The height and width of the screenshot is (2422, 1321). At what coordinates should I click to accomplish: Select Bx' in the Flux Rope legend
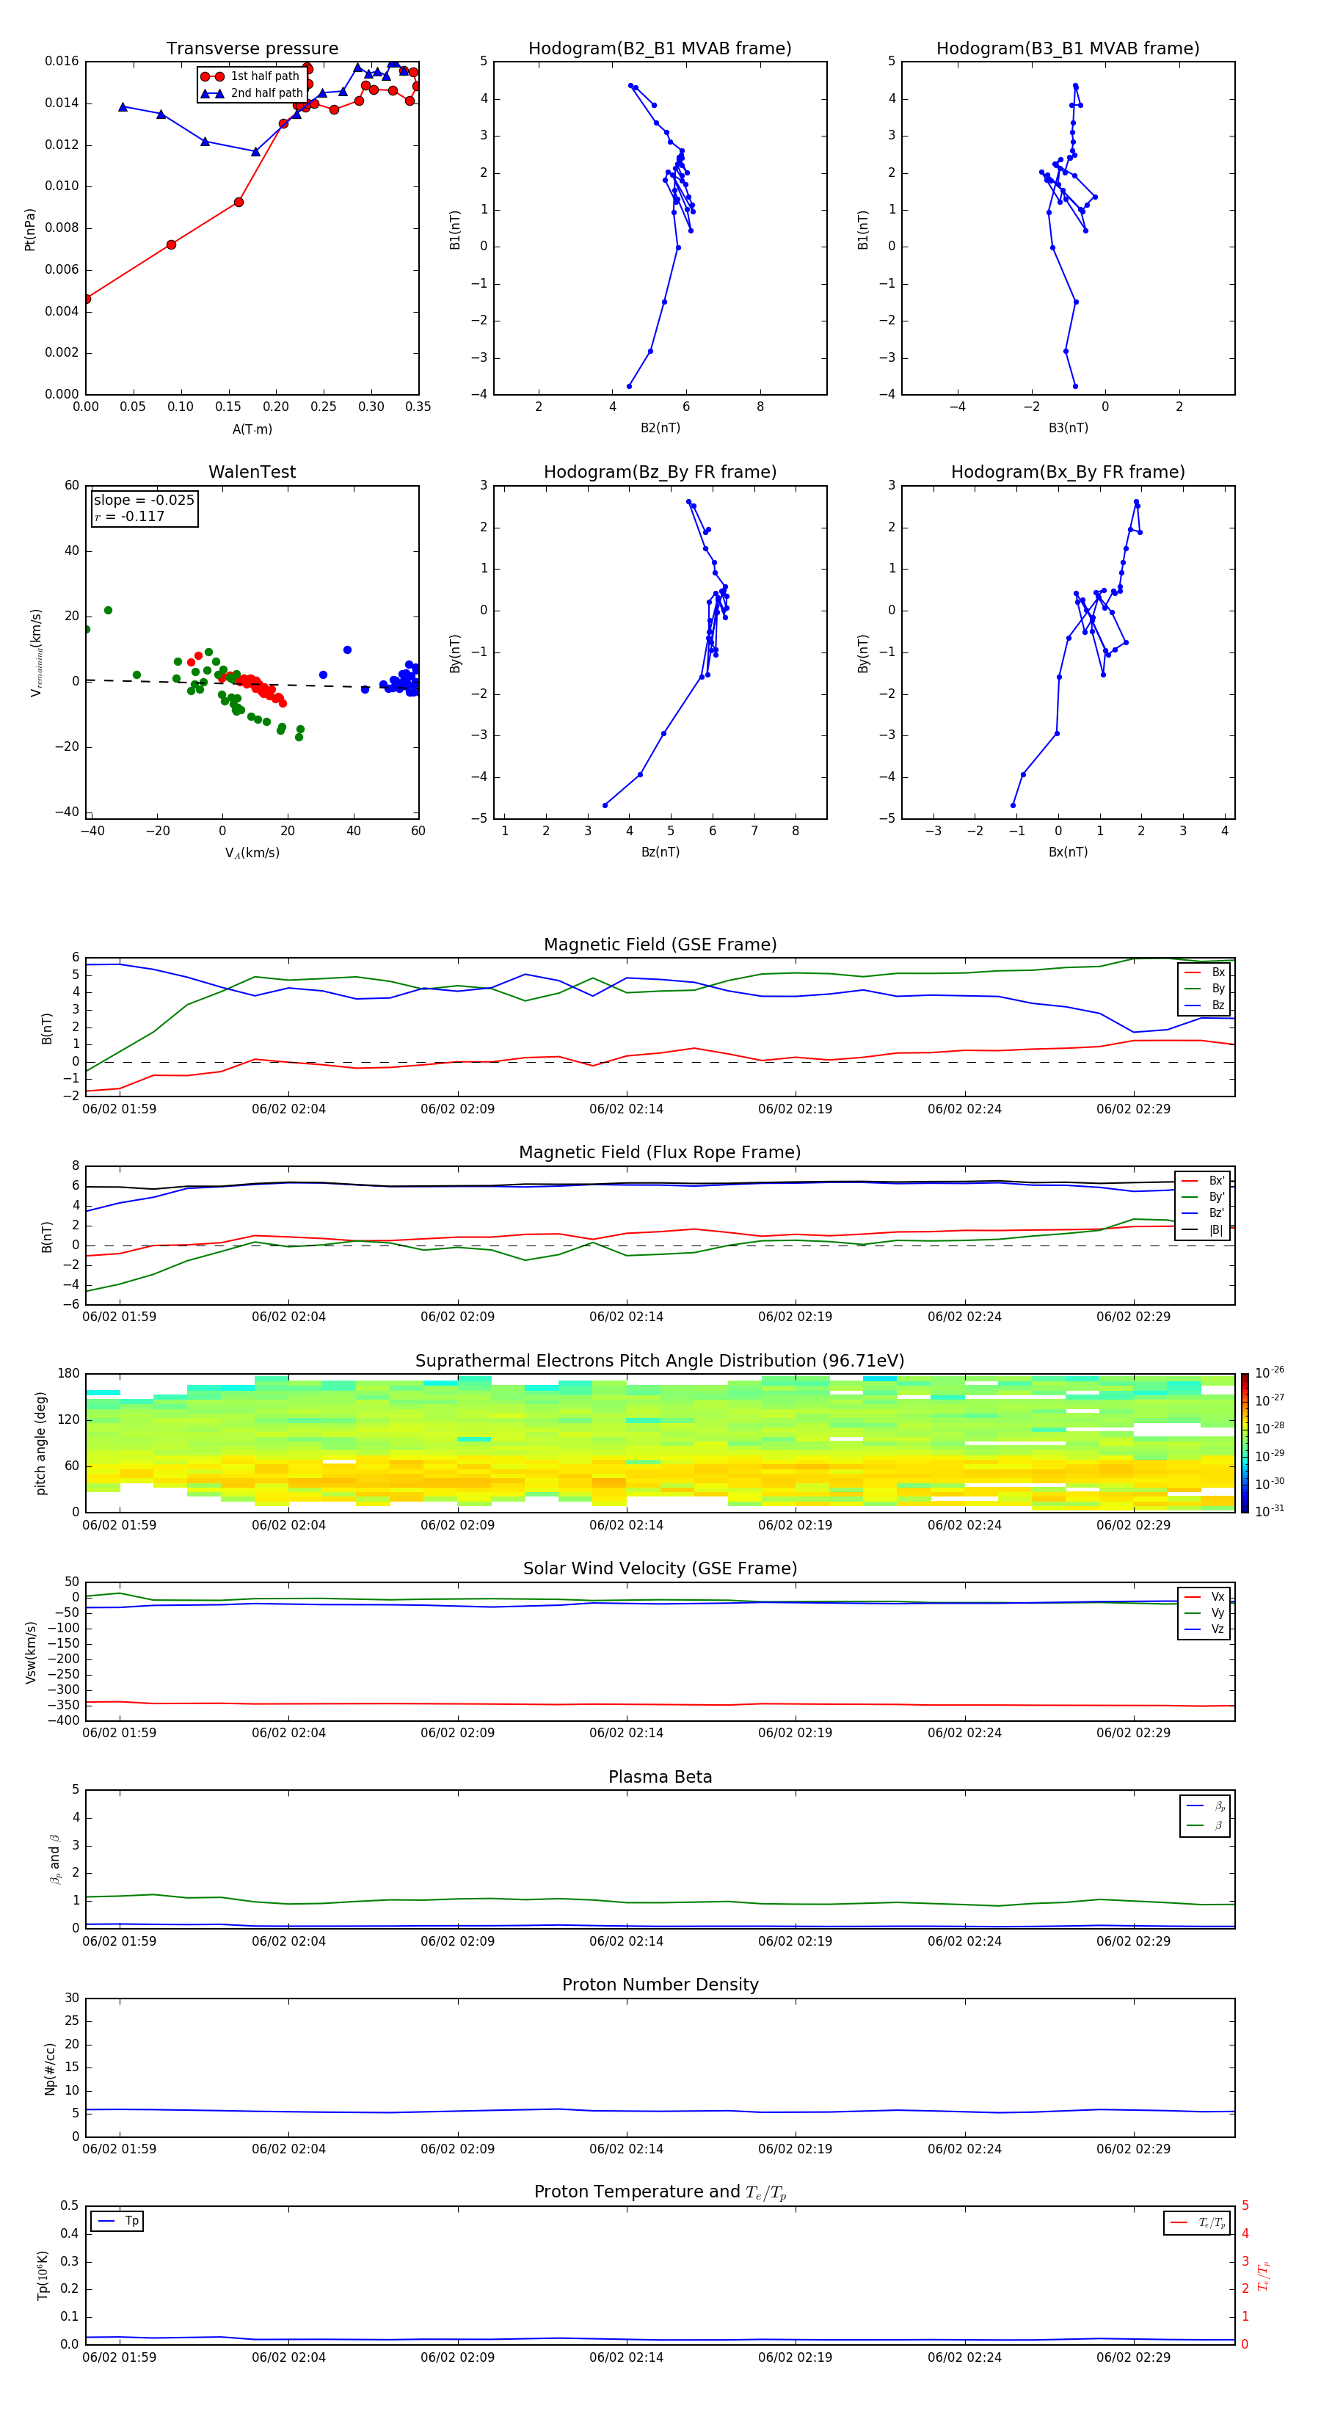coord(1204,1181)
